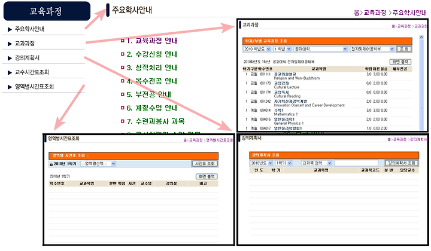The height and width of the screenshot is (251, 431).
Task: Click the course code 001174
Action: click(265, 93)
